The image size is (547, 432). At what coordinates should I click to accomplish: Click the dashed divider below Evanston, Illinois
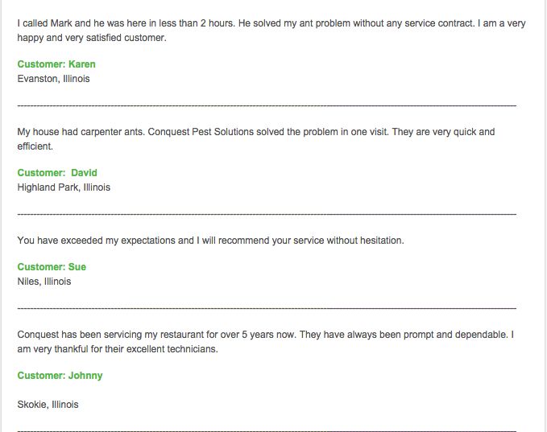pos(266,105)
